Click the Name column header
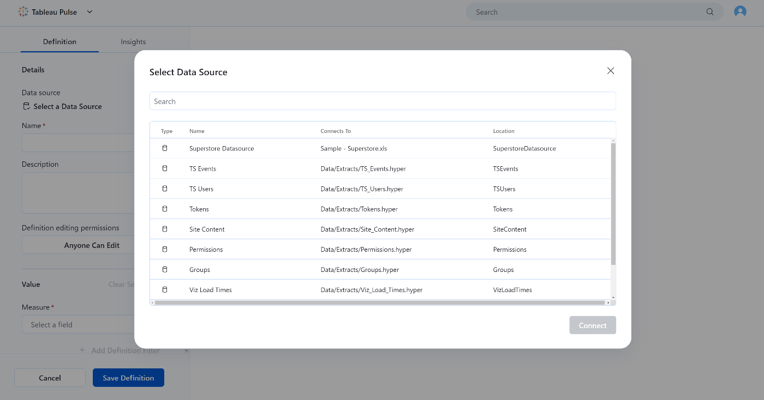This screenshot has width=764, height=400. coord(197,131)
